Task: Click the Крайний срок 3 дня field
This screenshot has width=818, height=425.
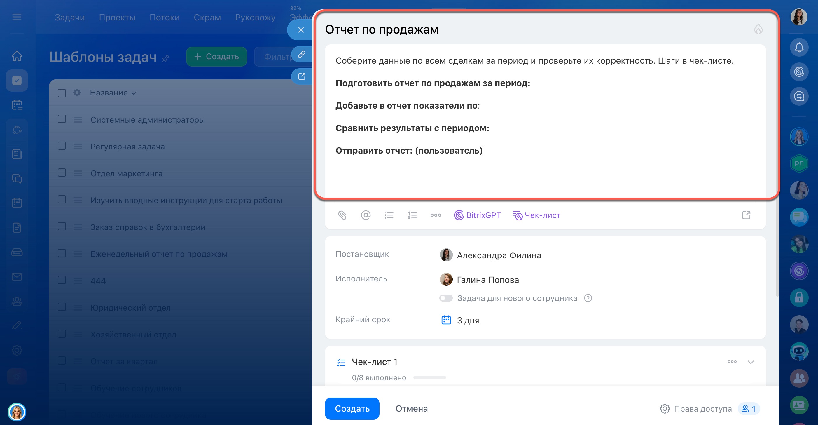Action: coord(467,320)
